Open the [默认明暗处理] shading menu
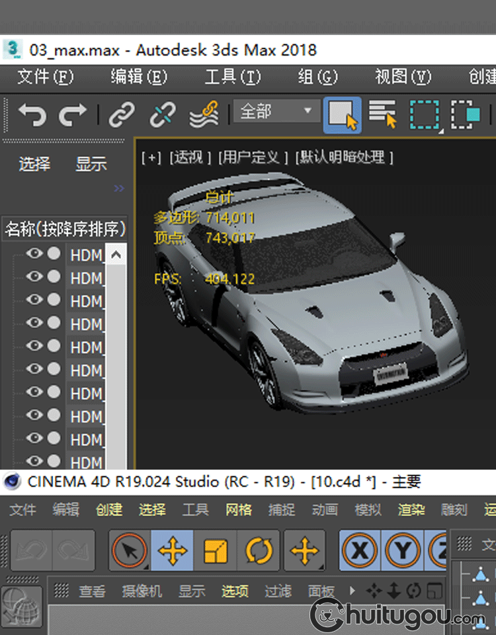 point(344,157)
